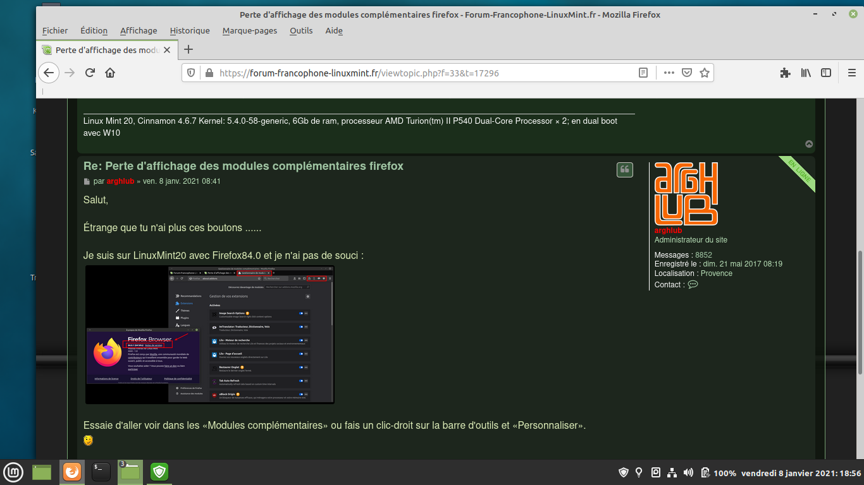This screenshot has height=485, width=864.
Task: Open arghlub's contact speech-bubble icon
Action: point(693,284)
